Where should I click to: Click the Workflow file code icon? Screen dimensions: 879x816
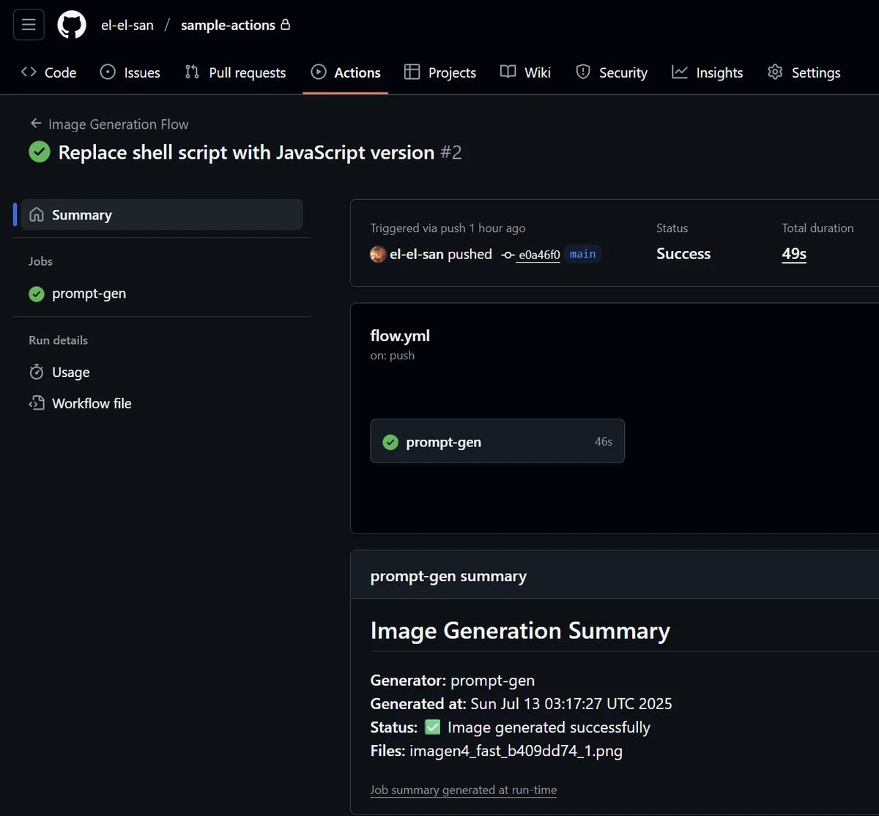click(x=37, y=403)
